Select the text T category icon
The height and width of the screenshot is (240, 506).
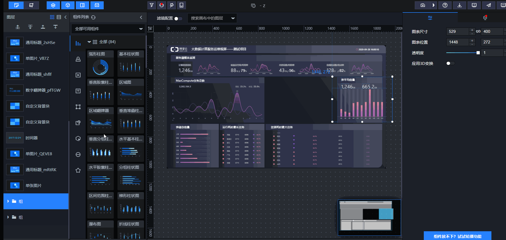coord(78,91)
